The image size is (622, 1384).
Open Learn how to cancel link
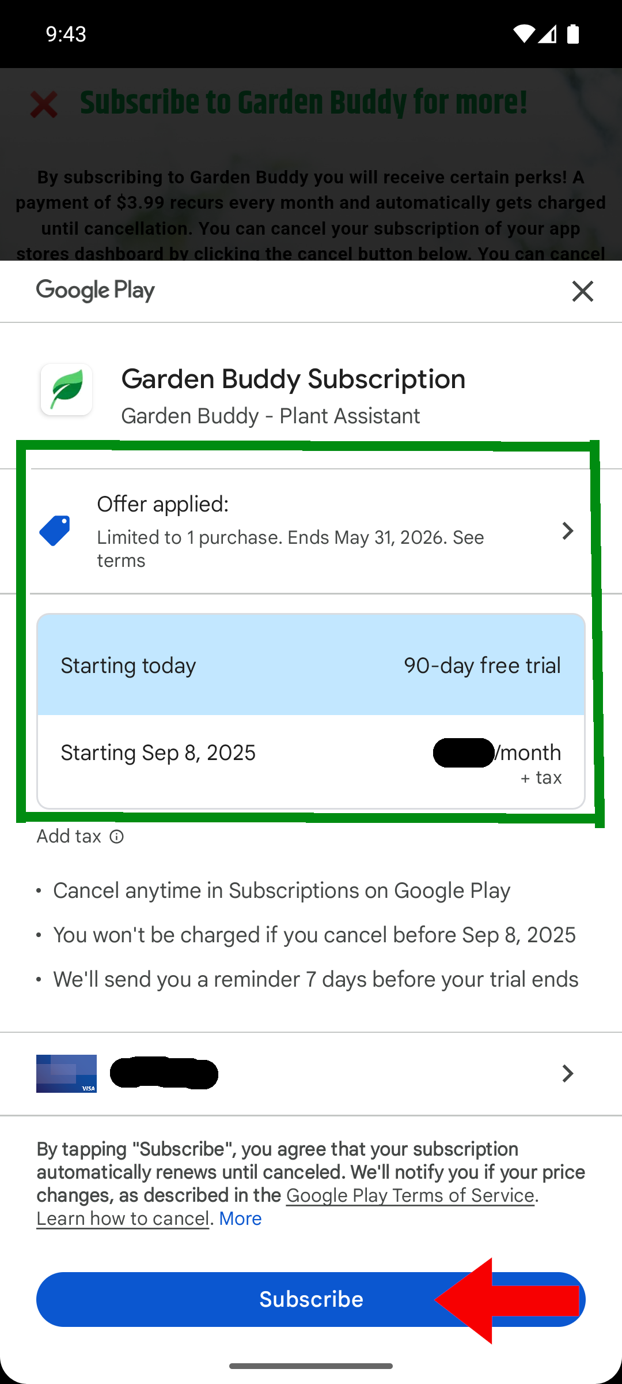click(x=123, y=1218)
